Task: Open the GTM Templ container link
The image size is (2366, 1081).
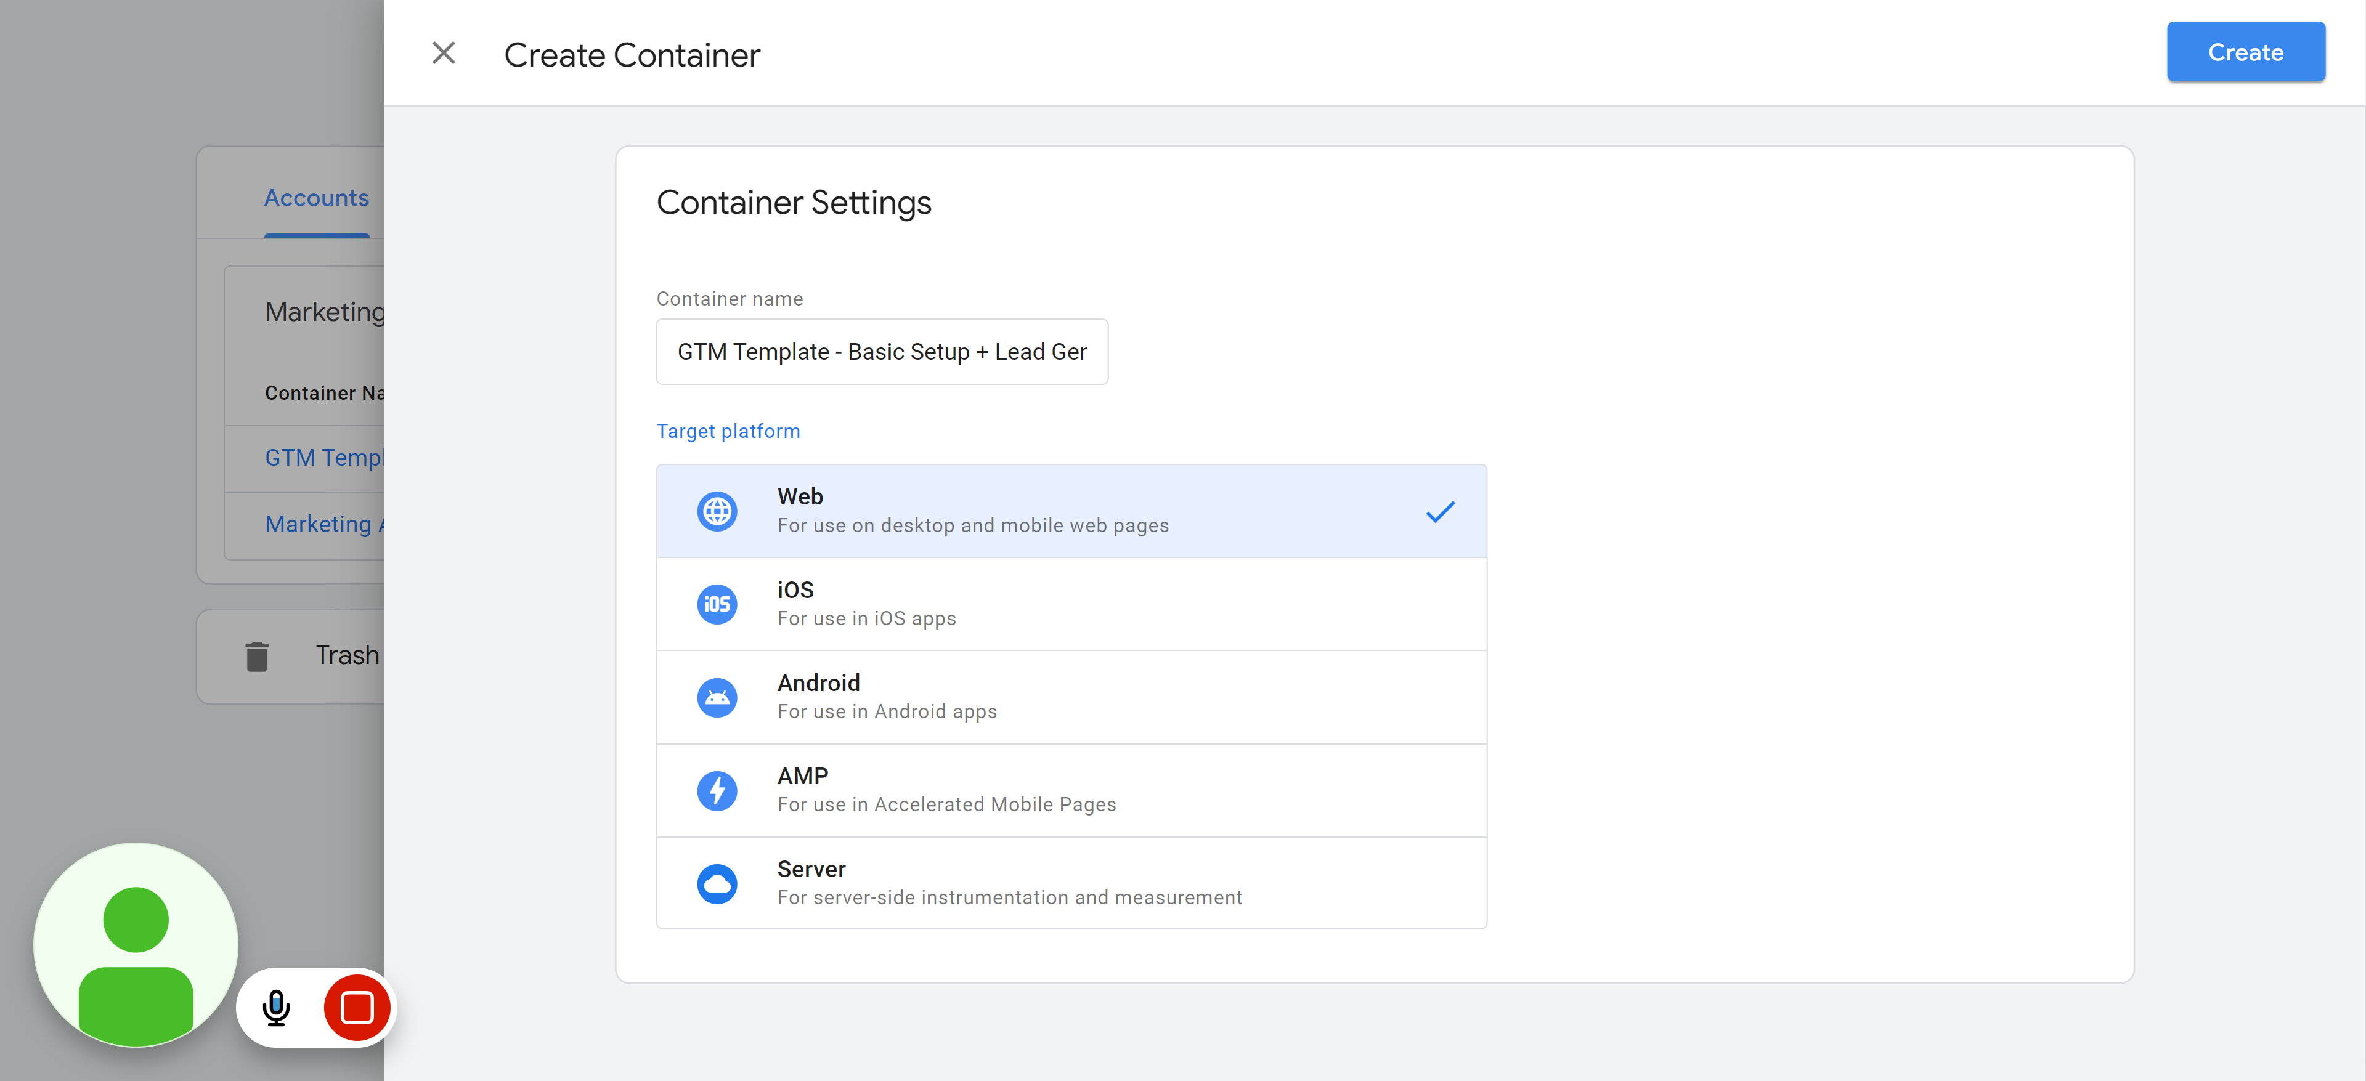Action: pos(324,458)
